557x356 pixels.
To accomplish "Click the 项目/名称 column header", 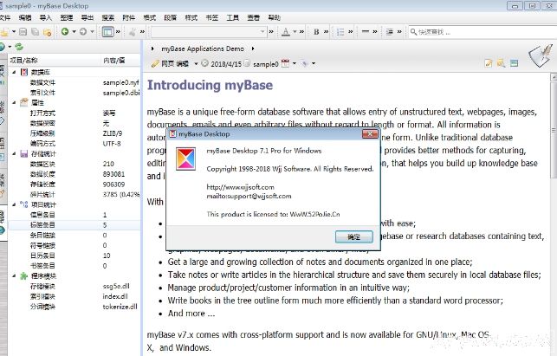I will (x=54, y=61).
